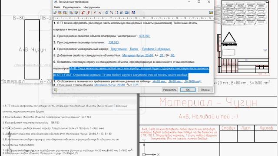Click the 'A<B, Наливай и пей' drawing text
278x156 pixels.
coord(208,117)
